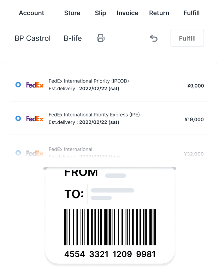Open the Store column header
This screenshot has height=269, width=219.
tap(72, 13)
